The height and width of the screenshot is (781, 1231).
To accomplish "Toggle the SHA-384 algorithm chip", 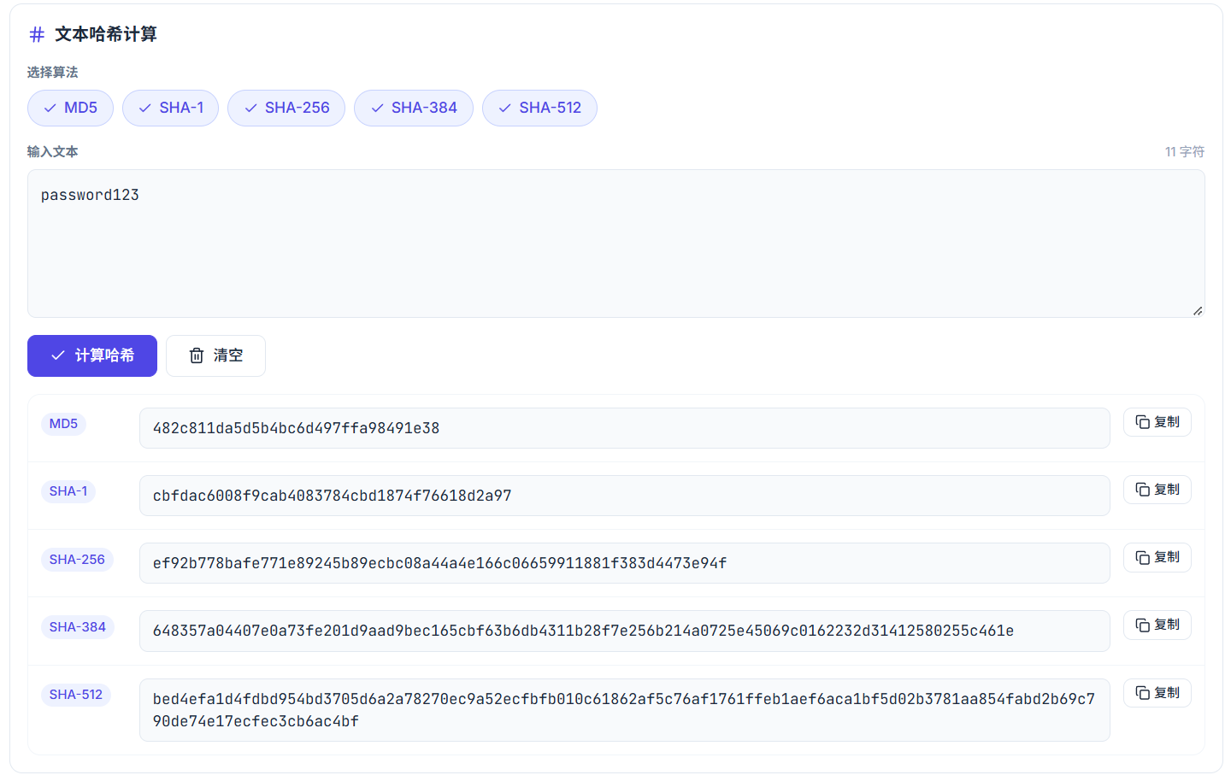I will point(414,108).
